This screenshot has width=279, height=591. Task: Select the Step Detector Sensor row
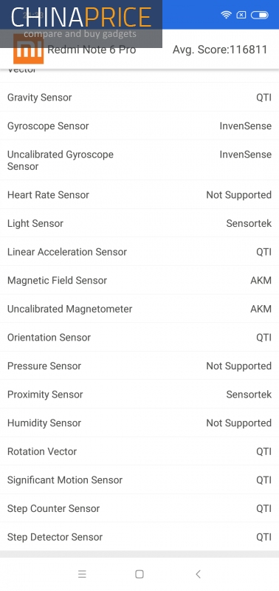(139, 537)
